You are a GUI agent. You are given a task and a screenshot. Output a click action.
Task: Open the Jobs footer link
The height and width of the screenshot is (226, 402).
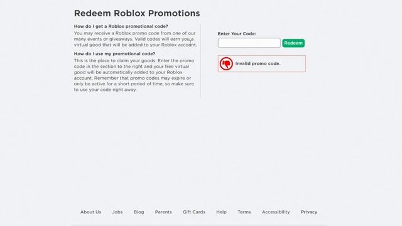click(x=117, y=212)
